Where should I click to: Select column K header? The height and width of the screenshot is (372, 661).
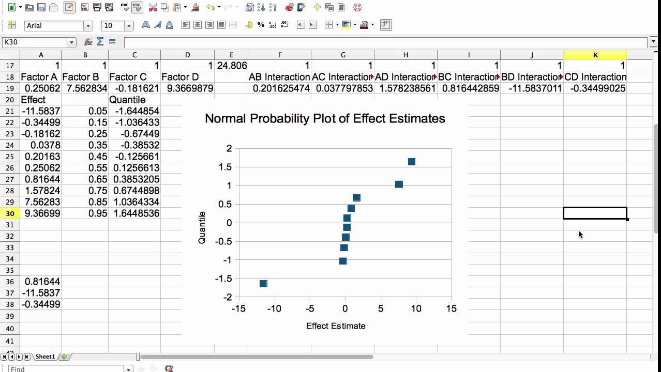pos(595,55)
